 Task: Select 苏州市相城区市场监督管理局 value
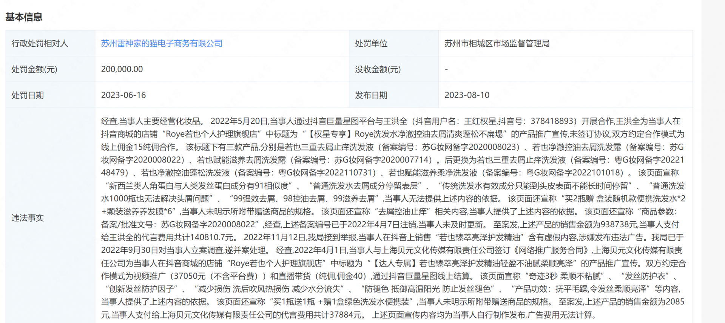pos(497,43)
